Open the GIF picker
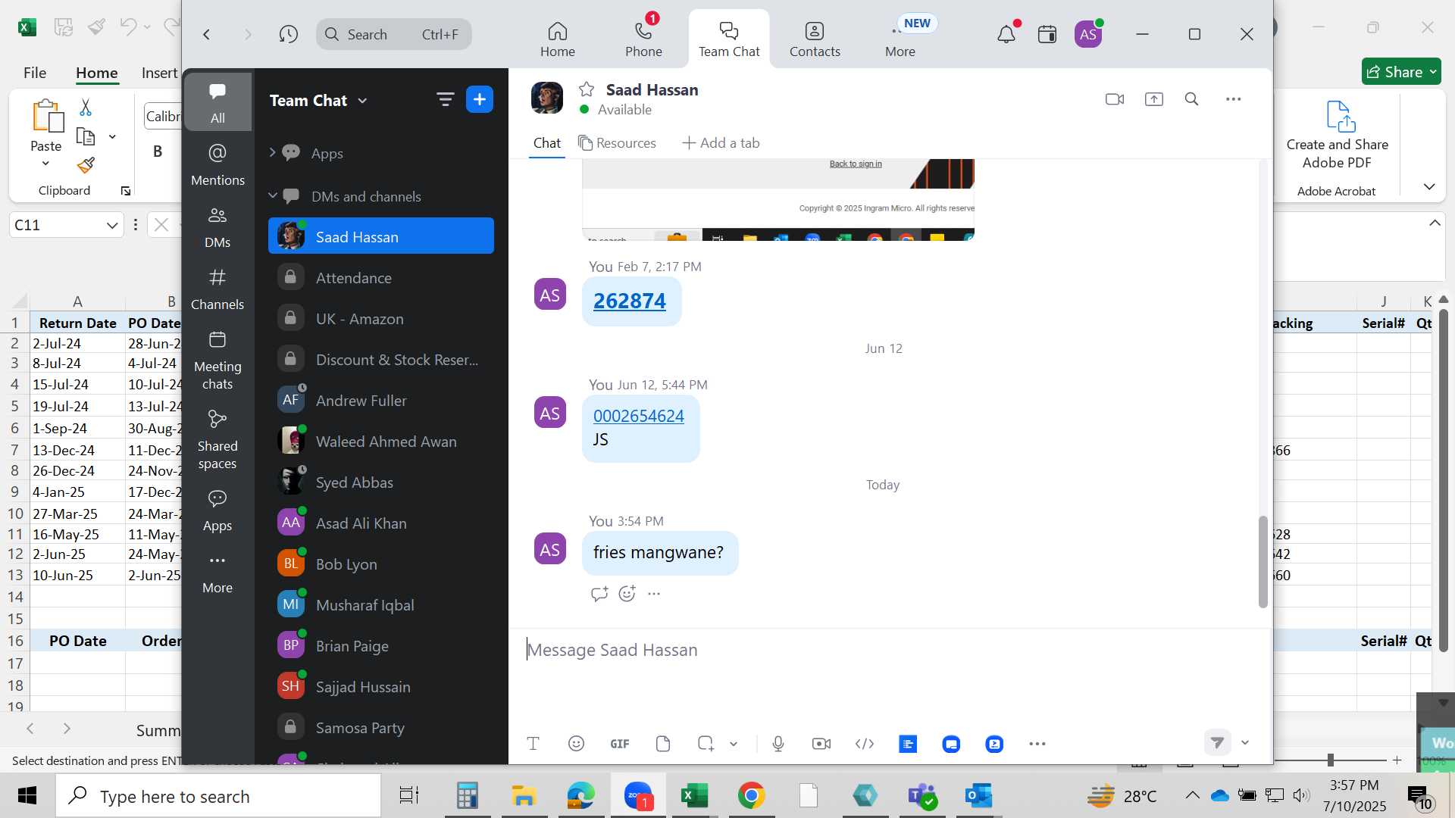Viewport: 1455px width, 818px height. click(620, 744)
